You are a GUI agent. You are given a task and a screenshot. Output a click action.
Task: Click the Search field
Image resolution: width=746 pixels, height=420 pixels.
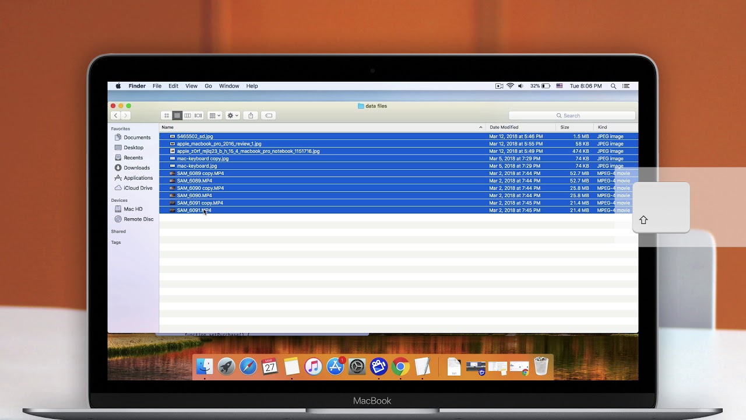point(572,116)
